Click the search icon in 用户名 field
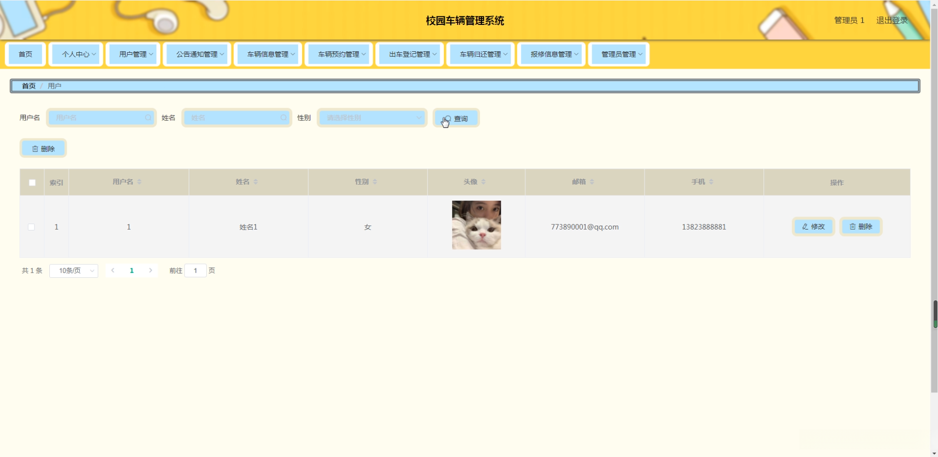 click(148, 118)
